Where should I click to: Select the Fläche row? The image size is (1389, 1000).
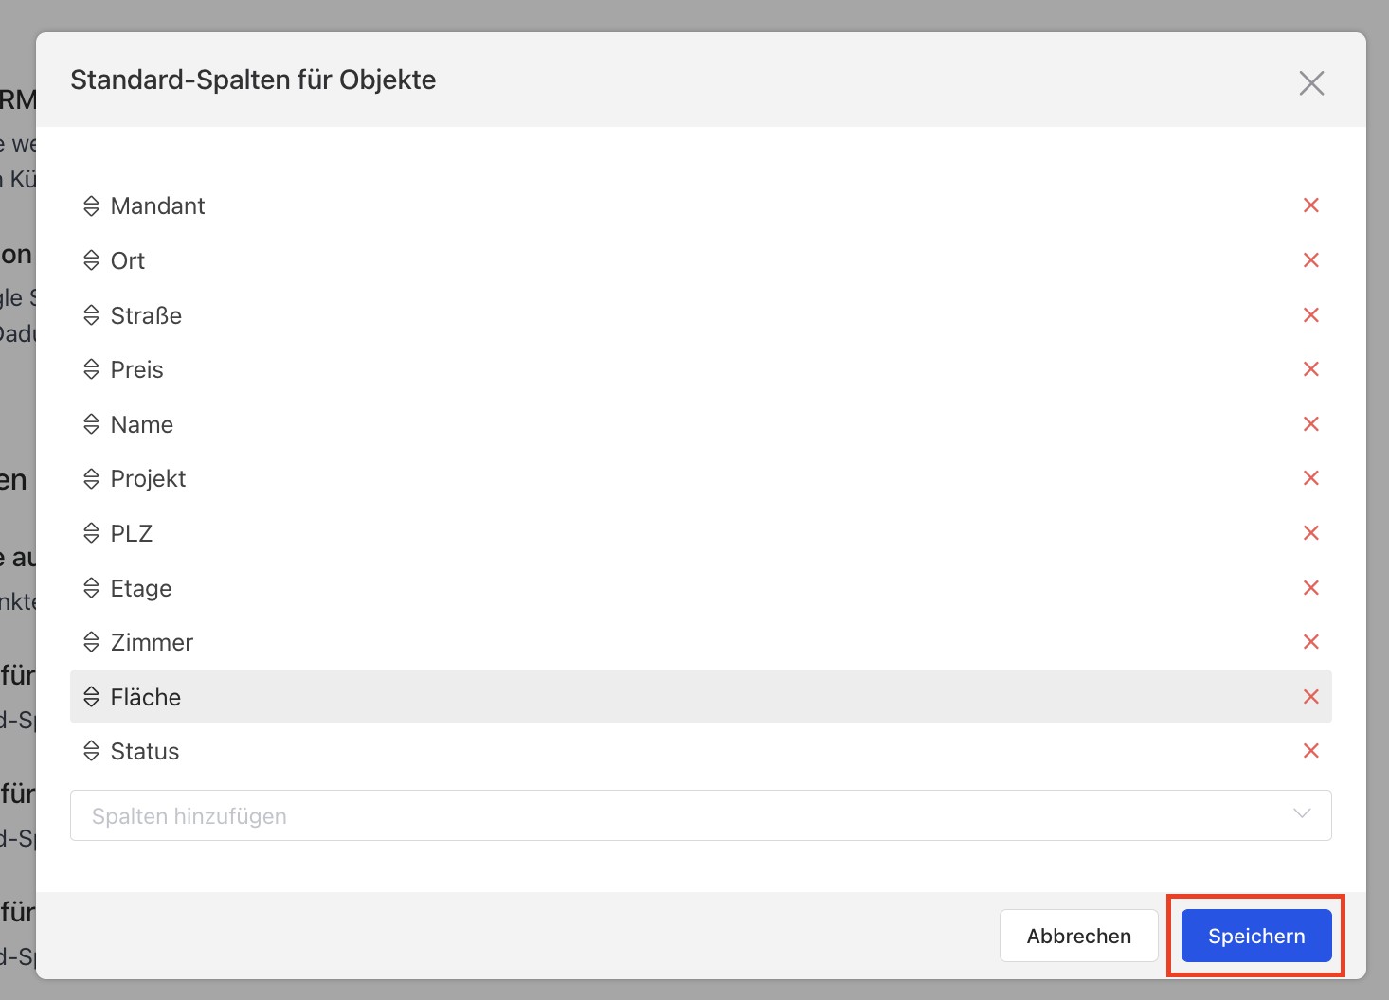pyautogui.click(x=701, y=697)
